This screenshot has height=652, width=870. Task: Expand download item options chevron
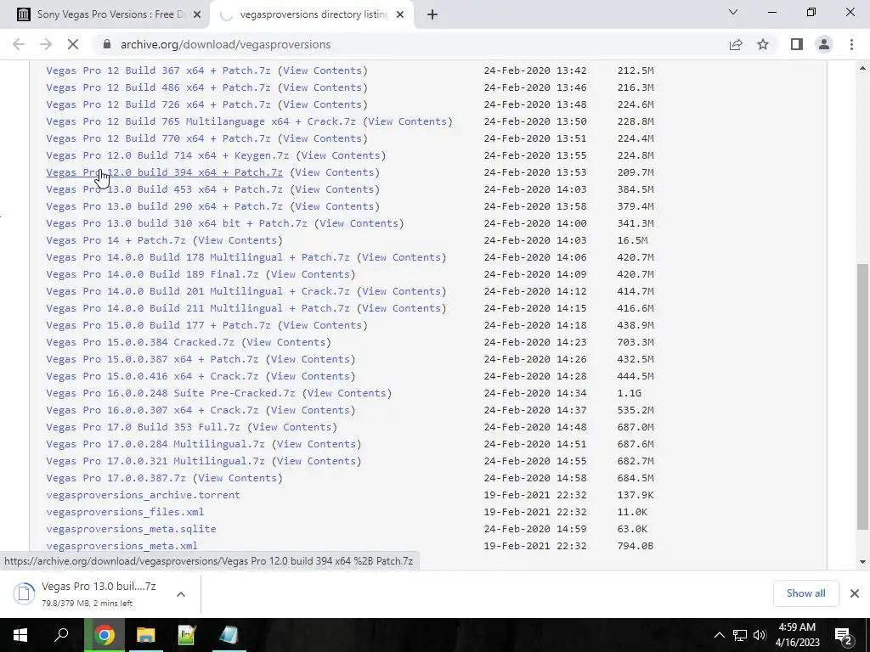[181, 593]
